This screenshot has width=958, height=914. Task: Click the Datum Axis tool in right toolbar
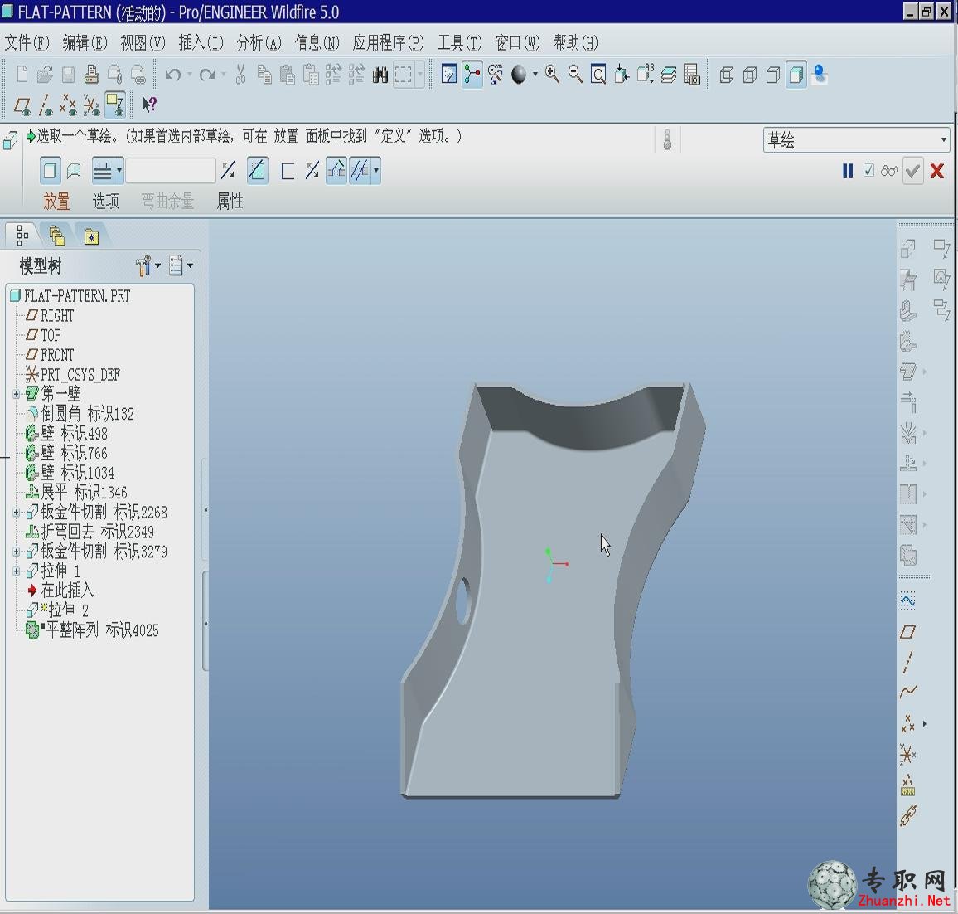[908, 662]
